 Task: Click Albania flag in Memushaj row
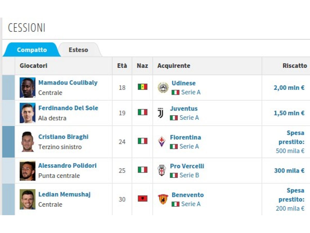coord(142,199)
